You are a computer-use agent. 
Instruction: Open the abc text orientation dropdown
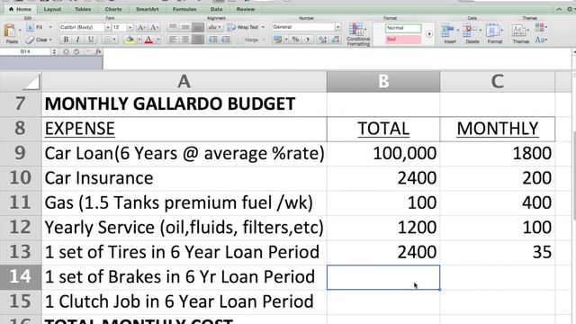[214, 27]
